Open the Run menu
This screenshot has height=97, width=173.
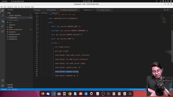[x=22, y=7]
